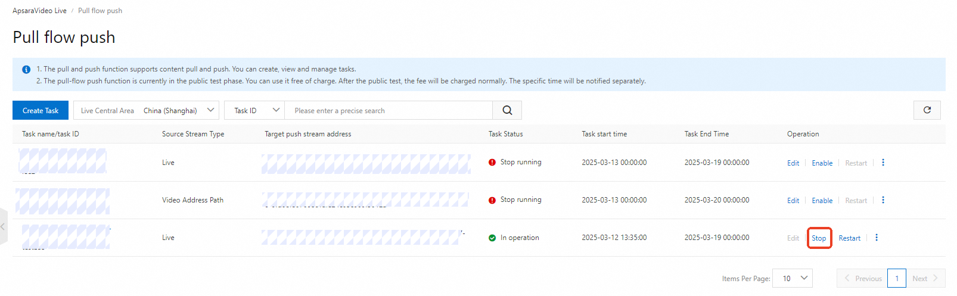
Task: Refresh the task list with reload icon
Action: (927, 110)
